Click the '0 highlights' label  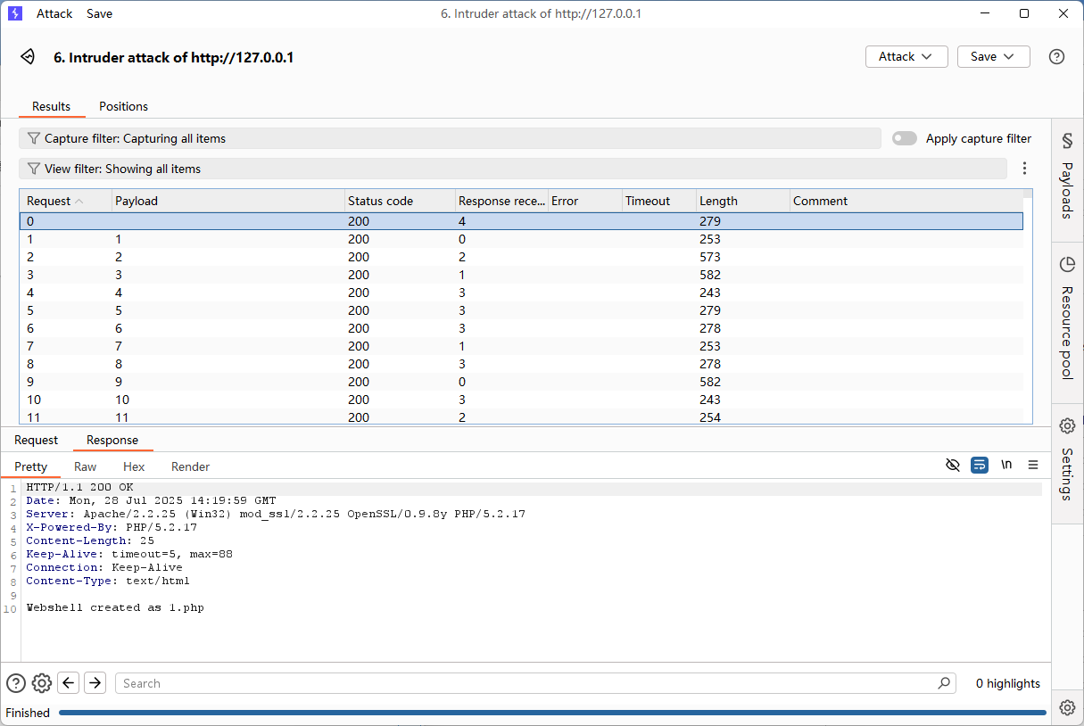pos(1007,683)
